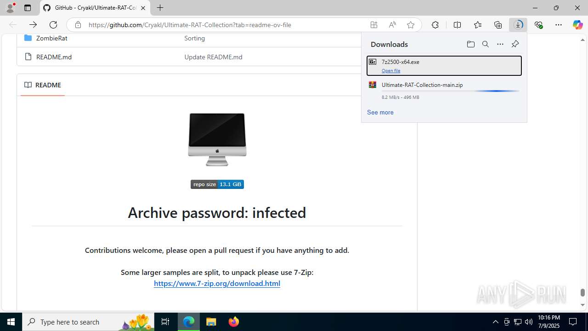Open the 7-zip.org download link
This screenshot has width=588, height=331.
point(217,283)
